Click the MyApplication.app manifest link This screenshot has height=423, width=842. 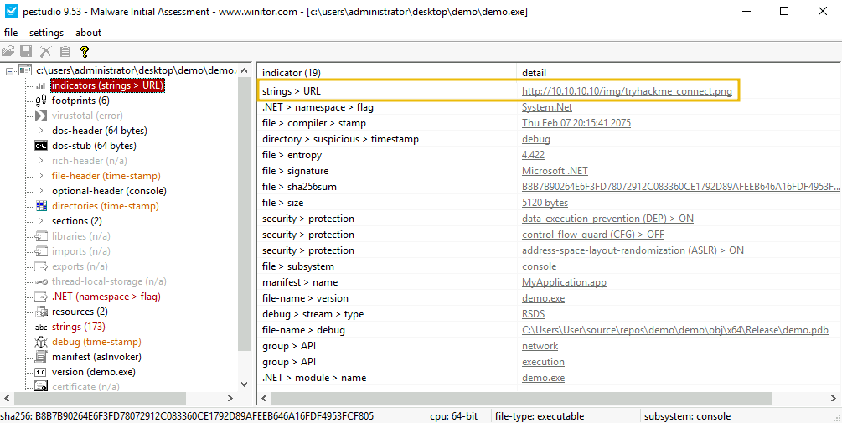[564, 282]
